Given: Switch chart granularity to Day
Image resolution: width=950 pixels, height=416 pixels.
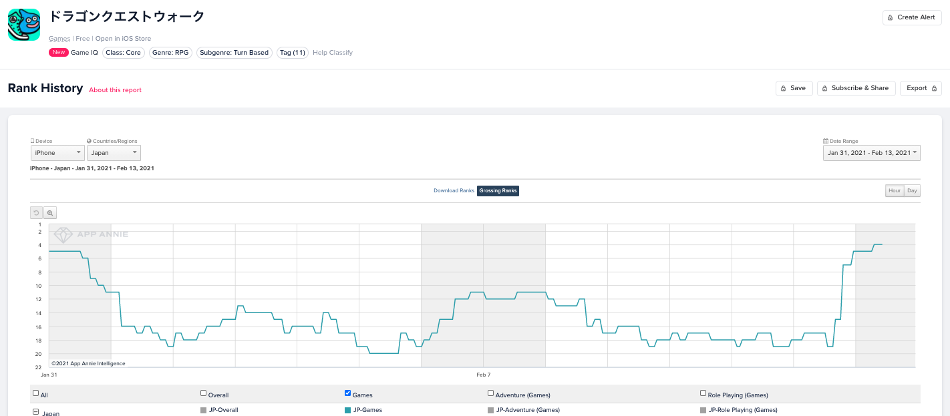Looking at the screenshot, I should (912, 191).
